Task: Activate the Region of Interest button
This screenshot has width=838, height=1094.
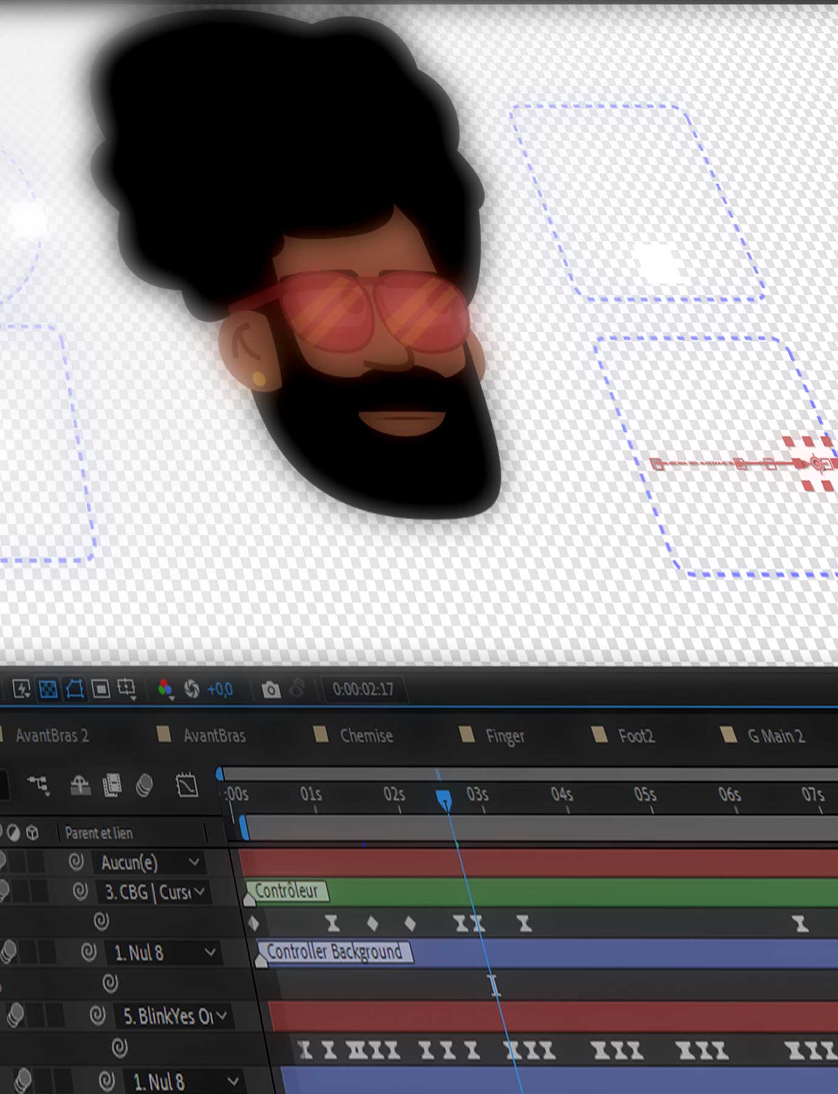Action: (x=100, y=689)
